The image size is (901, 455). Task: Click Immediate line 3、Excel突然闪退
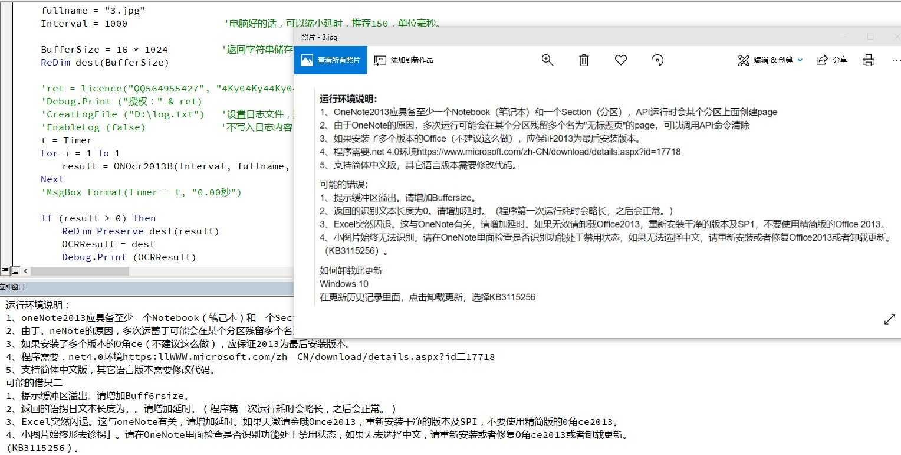click(x=313, y=422)
